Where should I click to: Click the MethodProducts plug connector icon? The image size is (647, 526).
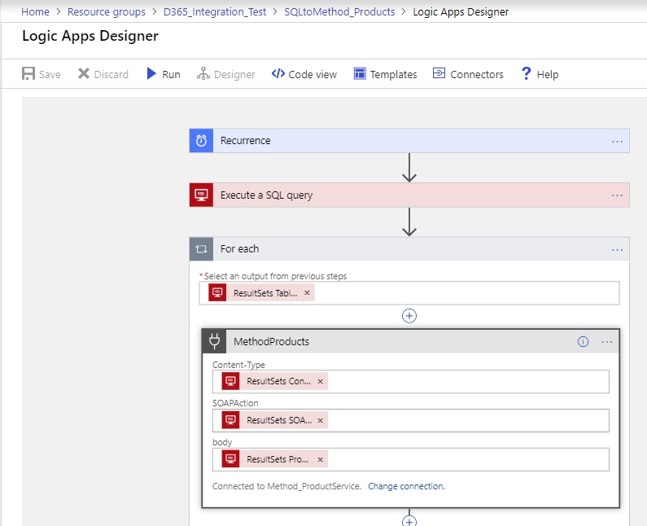coord(214,342)
